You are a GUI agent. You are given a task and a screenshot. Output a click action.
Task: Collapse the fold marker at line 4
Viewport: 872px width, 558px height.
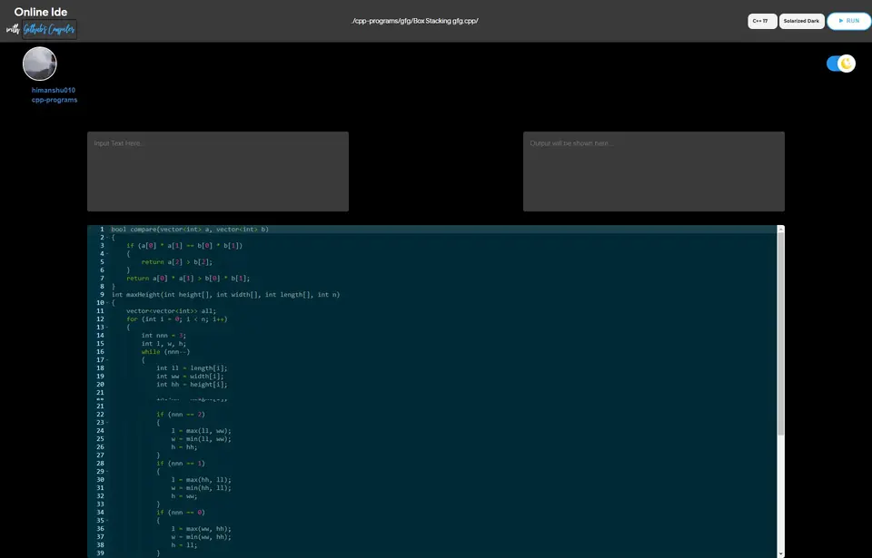107,254
